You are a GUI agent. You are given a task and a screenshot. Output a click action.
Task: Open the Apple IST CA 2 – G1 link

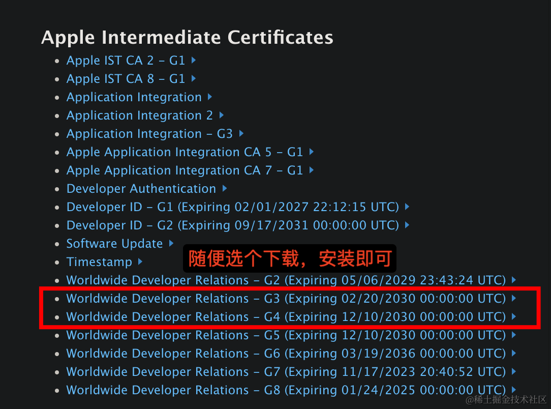tap(126, 61)
